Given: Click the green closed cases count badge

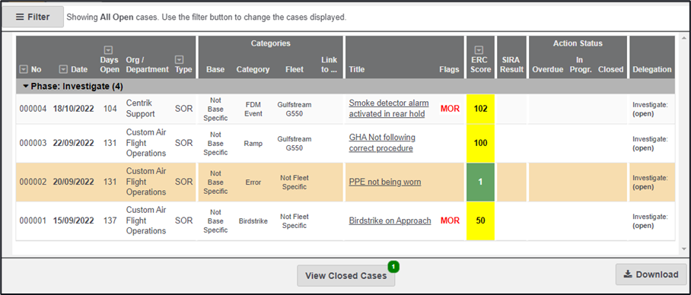Looking at the screenshot, I should (x=393, y=266).
